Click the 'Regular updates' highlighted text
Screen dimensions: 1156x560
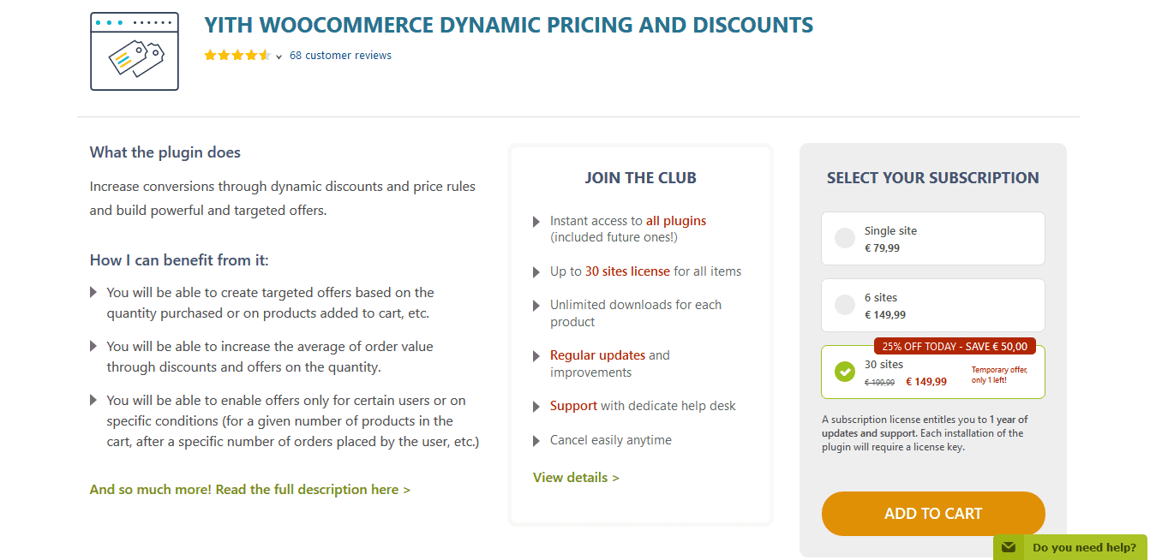597,355
